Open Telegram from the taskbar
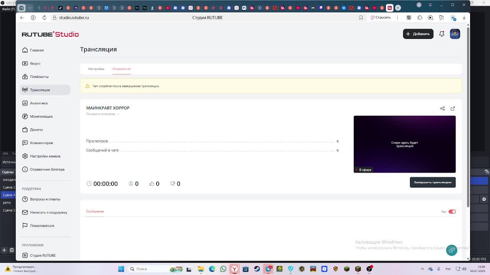 tap(268, 269)
